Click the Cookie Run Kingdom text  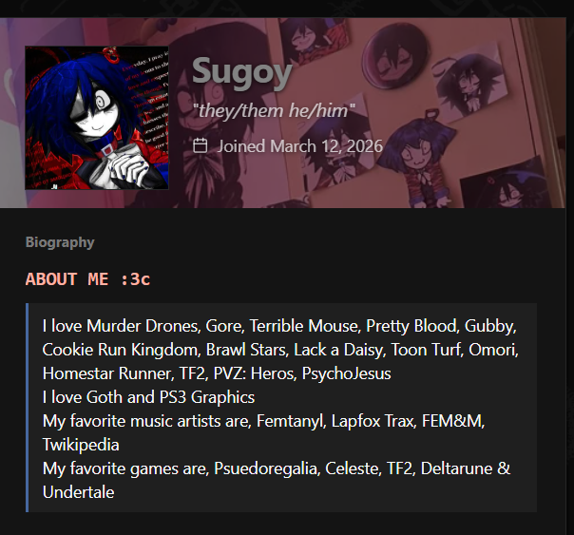[122, 350]
